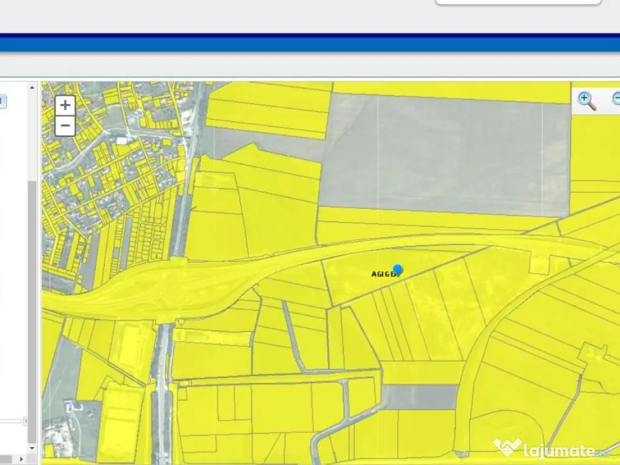This screenshot has width=620, height=465.
Task: Click the slider handle in left panel
Action: [x=25, y=421]
